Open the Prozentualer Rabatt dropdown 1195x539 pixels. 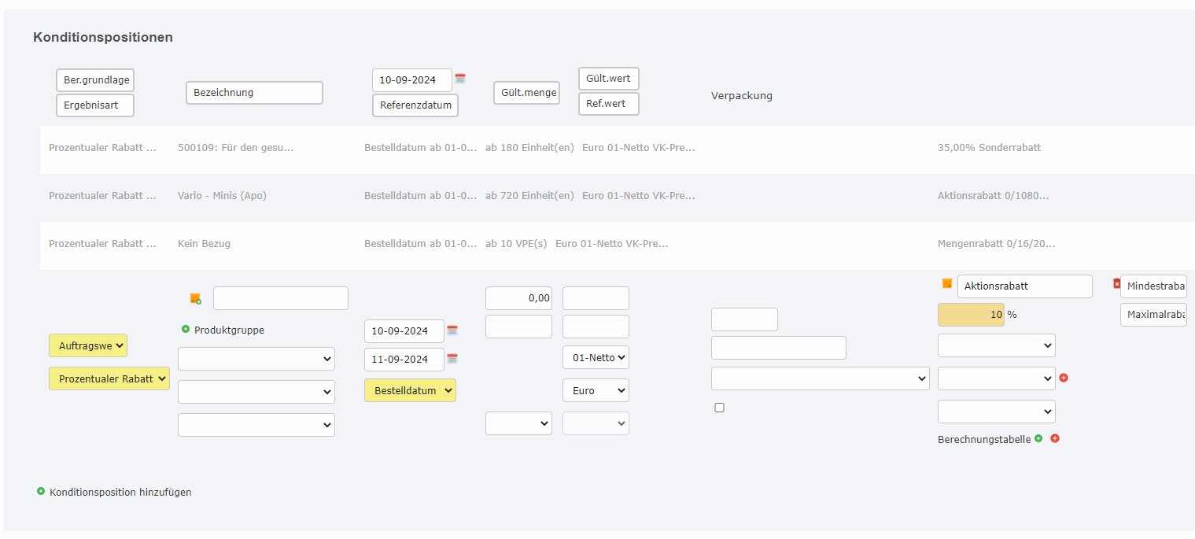tap(109, 378)
